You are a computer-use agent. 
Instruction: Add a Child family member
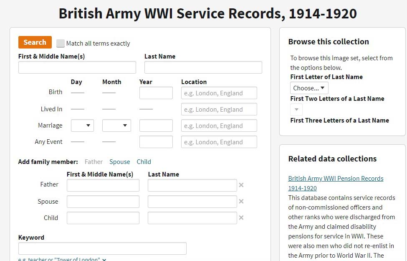pyautogui.click(x=144, y=162)
